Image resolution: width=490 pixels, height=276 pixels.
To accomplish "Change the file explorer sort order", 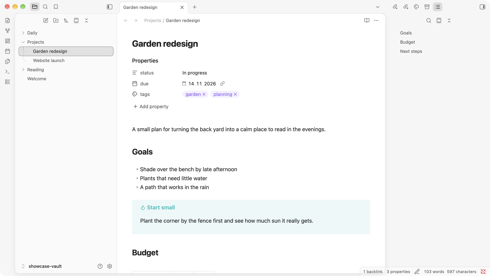I will (x=66, y=20).
